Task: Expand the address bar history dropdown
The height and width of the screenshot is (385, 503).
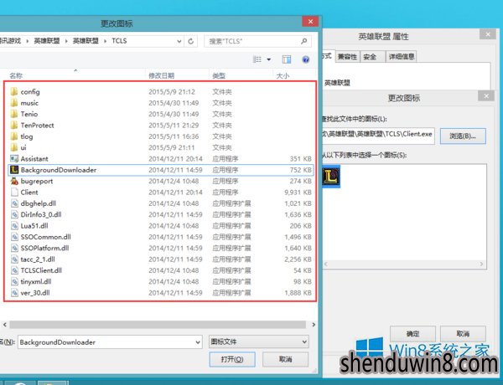Action: pos(179,41)
